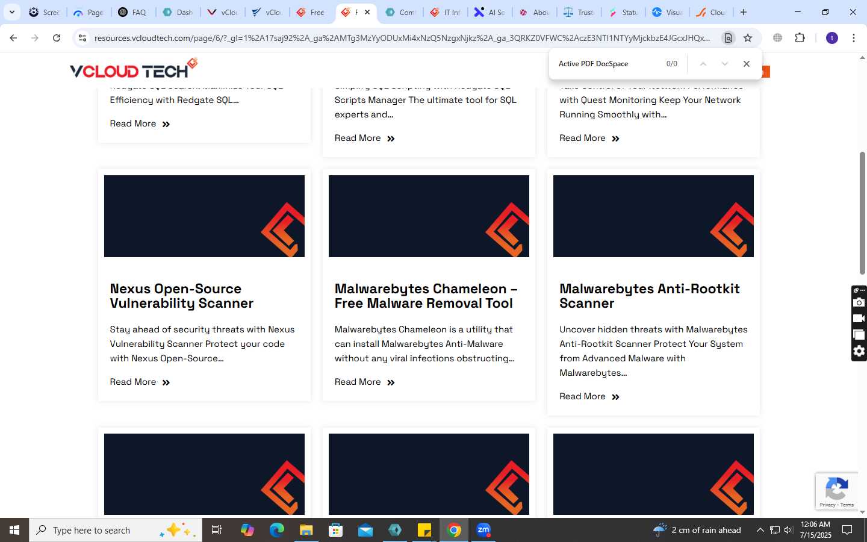867x542 pixels.
Task: Go to next find result
Action: [725, 64]
